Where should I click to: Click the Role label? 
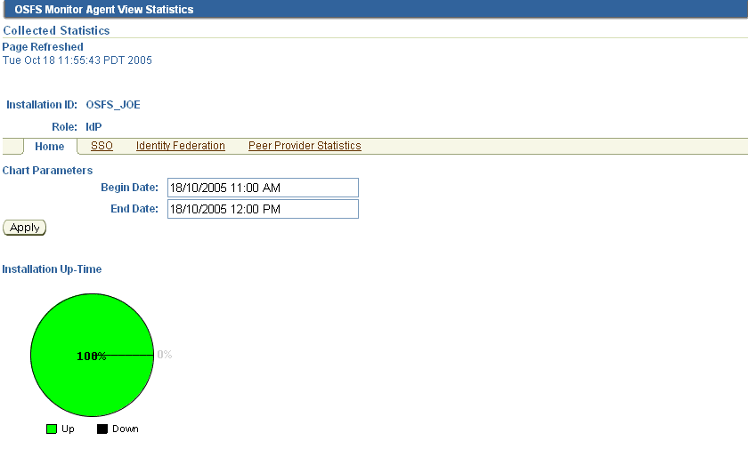[x=64, y=127]
